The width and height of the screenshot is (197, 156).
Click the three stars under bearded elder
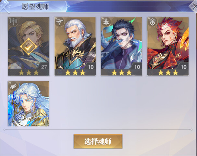[x=75, y=72]
